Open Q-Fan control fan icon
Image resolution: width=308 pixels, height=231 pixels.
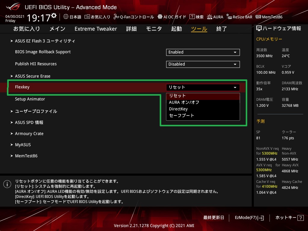pyautogui.click(x=116, y=17)
